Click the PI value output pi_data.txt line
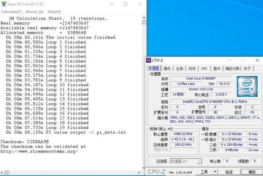263x176 pixels. (x=66, y=132)
